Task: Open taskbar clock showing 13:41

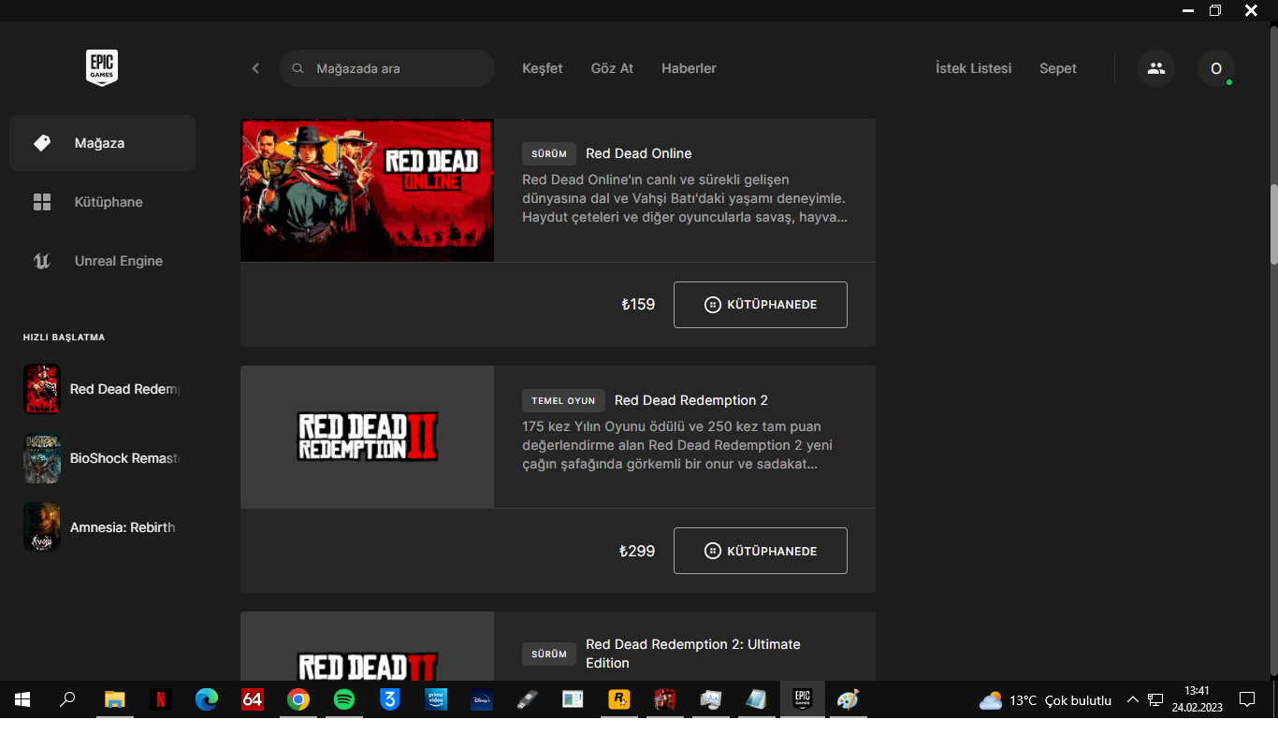Action: pos(1198,699)
